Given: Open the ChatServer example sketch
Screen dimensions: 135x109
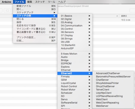Looking at the screenshot, I should pyautogui.click(x=113, y=80).
